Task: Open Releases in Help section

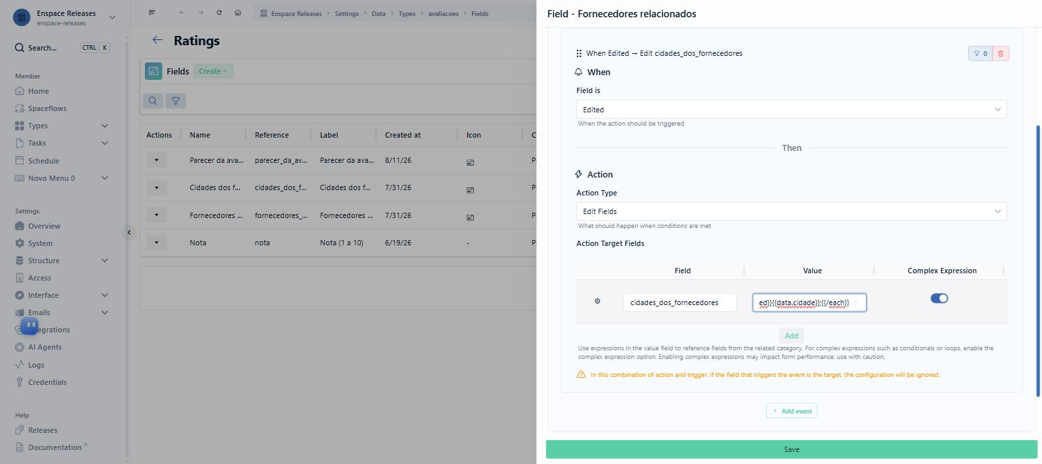Action: 43,430
